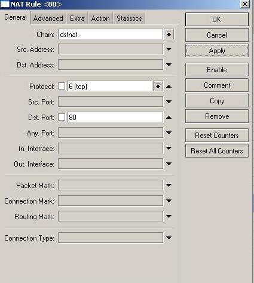Open the Advanced tab
Image resolution: width=254 pixels, height=283 pixels.
tap(48, 19)
